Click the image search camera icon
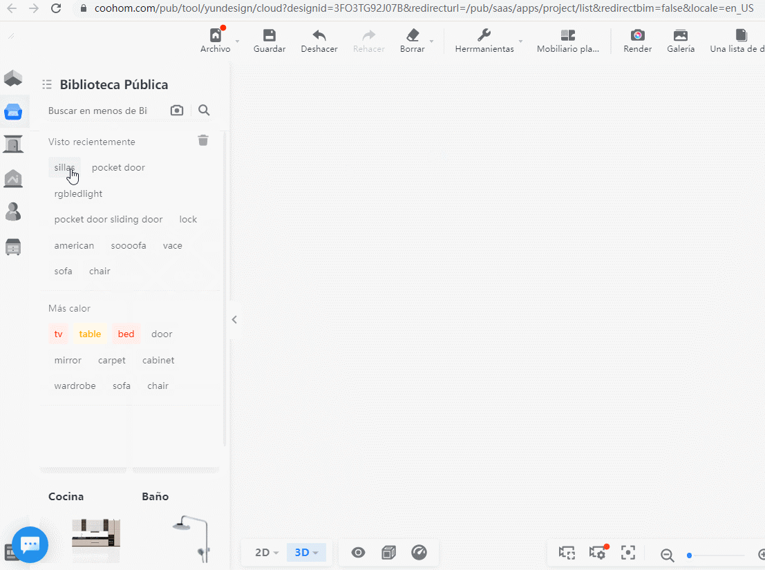 [x=177, y=111]
